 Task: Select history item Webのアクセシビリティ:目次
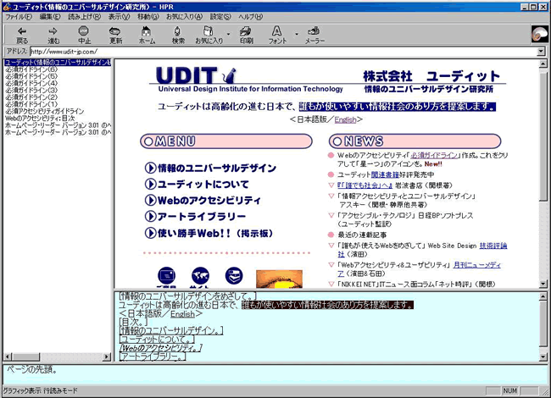[40, 119]
